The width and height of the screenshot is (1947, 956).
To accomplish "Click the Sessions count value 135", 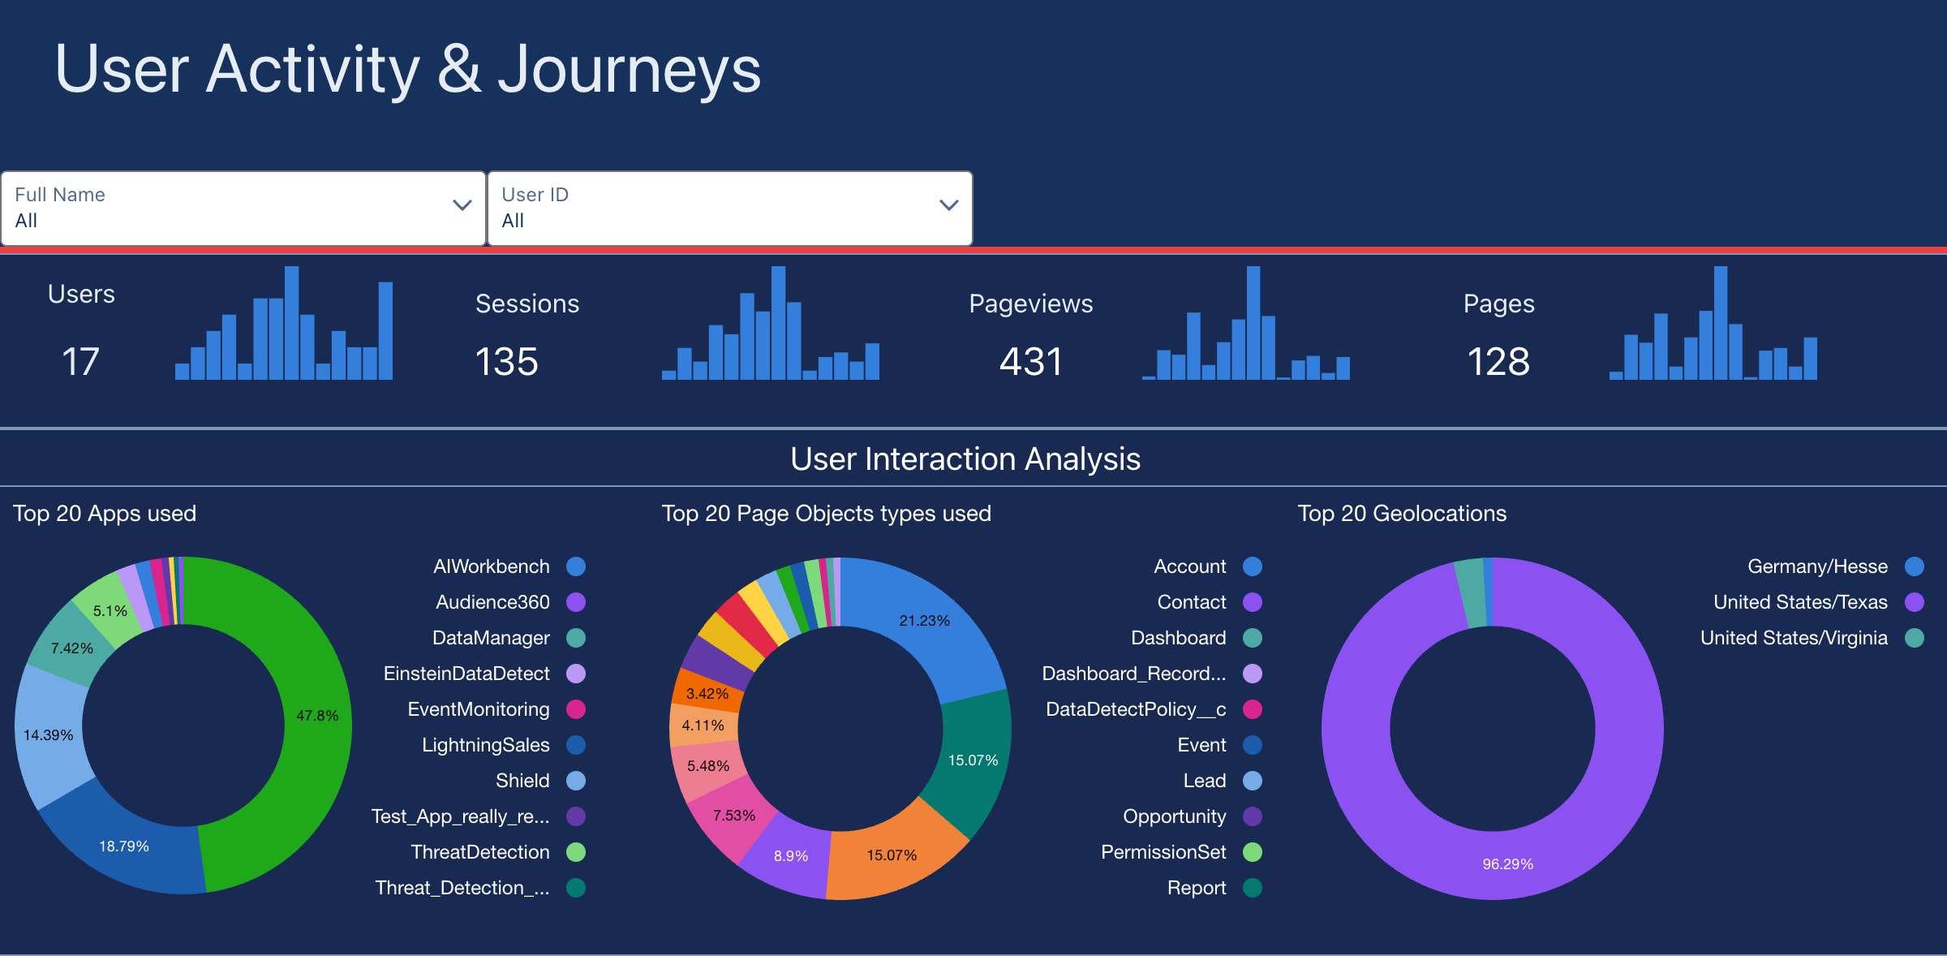I will click(x=506, y=362).
